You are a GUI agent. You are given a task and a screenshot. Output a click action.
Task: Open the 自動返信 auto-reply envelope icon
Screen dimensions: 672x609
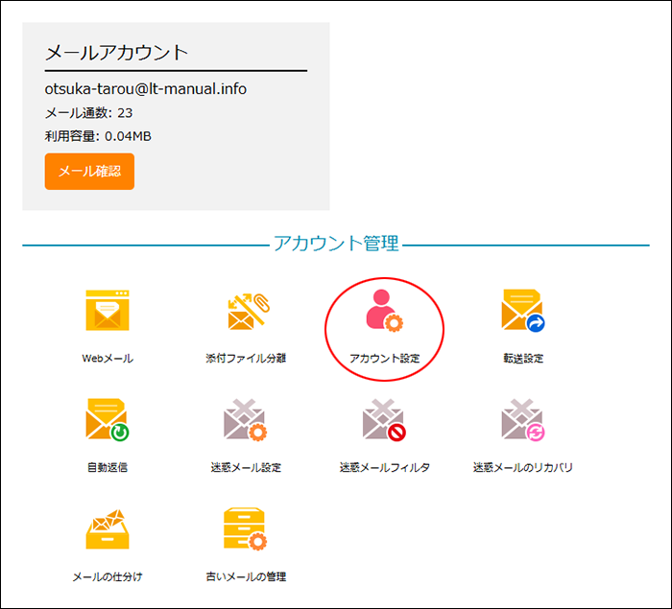tap(108, 420)
